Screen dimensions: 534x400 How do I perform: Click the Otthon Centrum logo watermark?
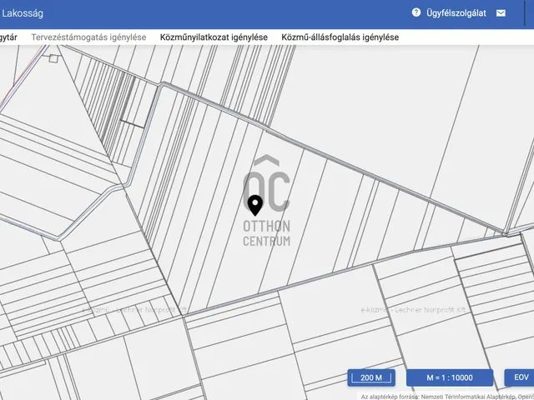(x=266, y=185)
